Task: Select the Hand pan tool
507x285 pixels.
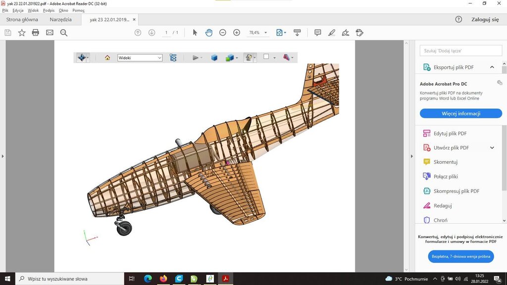Action: pos(209,33)
